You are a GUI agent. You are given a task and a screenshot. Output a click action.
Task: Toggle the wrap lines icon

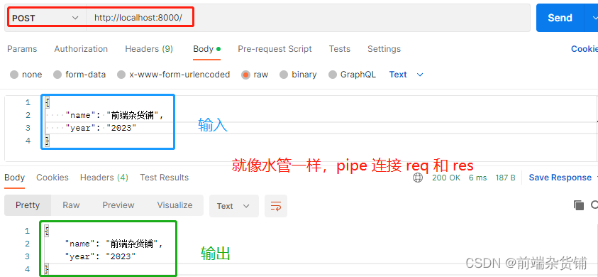(276, 206)
